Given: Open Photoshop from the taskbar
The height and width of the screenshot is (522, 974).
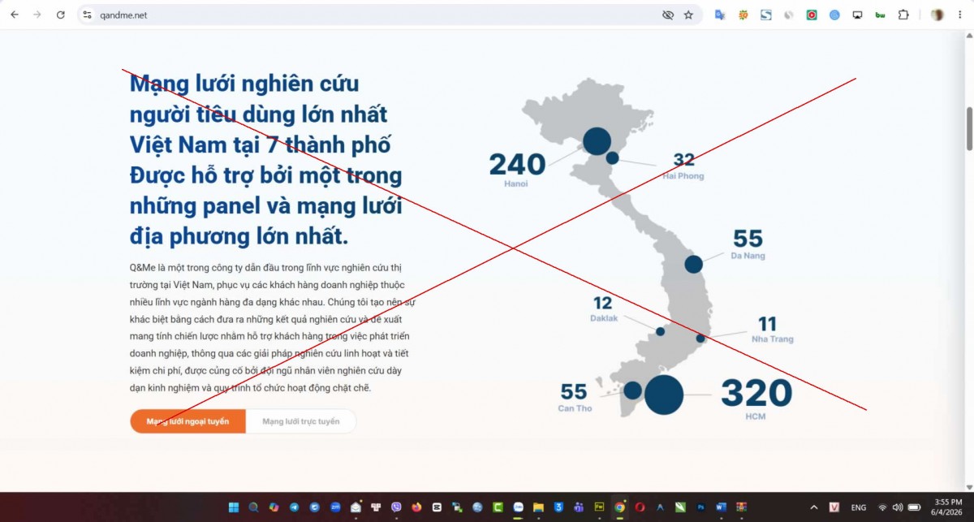Looking at the screenshot, I should click(700, 507).
